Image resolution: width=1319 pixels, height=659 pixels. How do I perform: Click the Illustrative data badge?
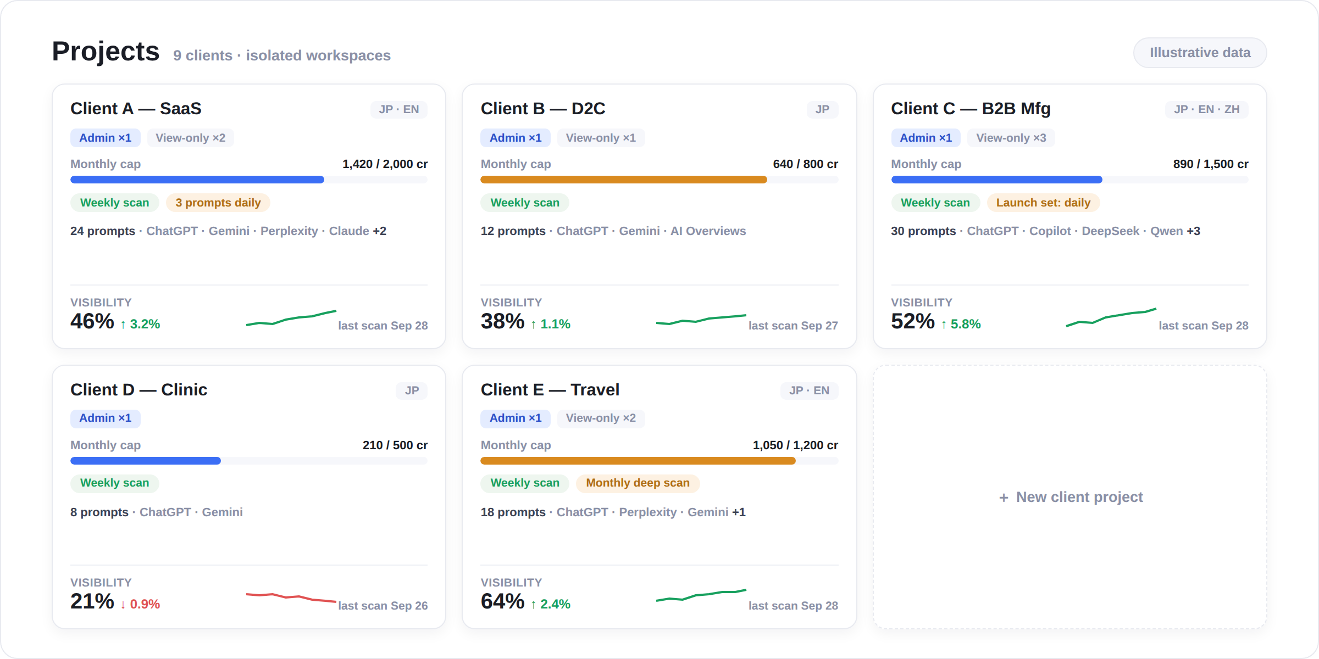1200,53
